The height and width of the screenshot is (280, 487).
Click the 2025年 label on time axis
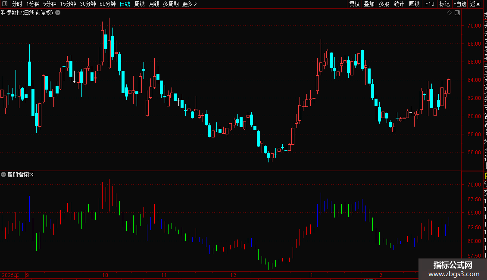pyautogui.click(x=10, y=275)
